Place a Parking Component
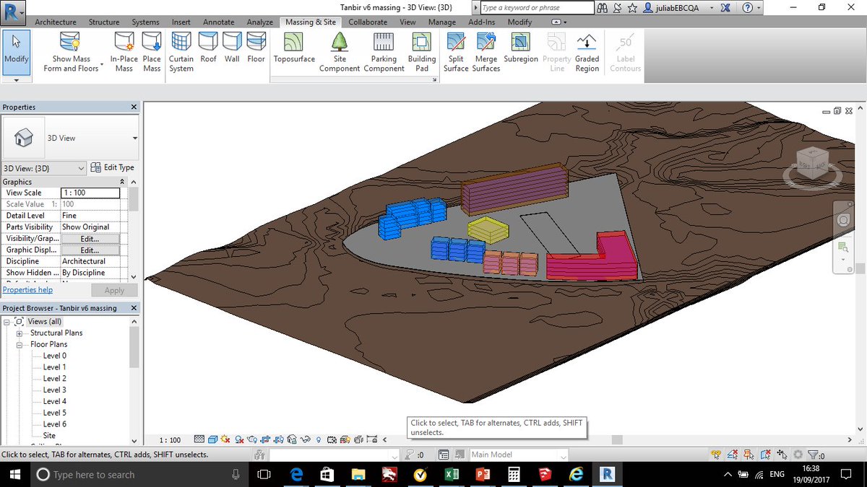This screenshot has width=867, height=487. click(384, 52)
